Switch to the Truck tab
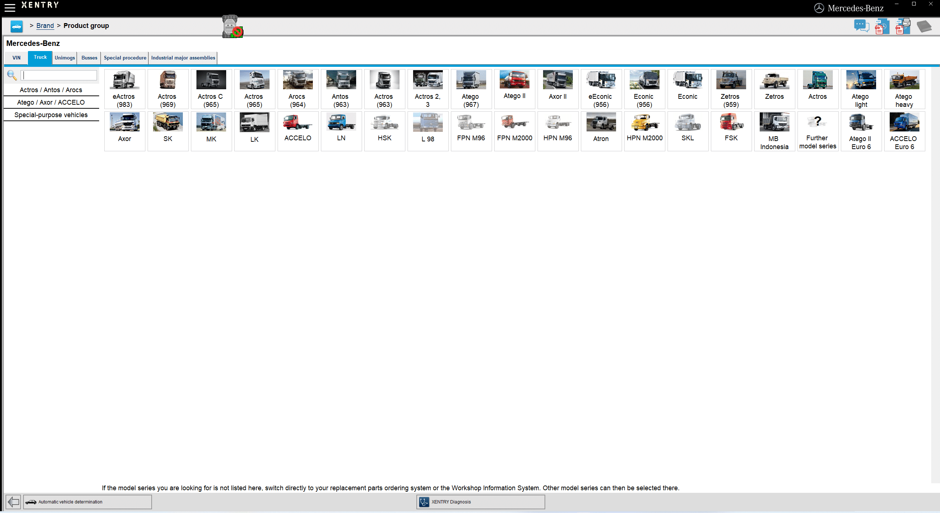940x513 pixels. point(40,57)
